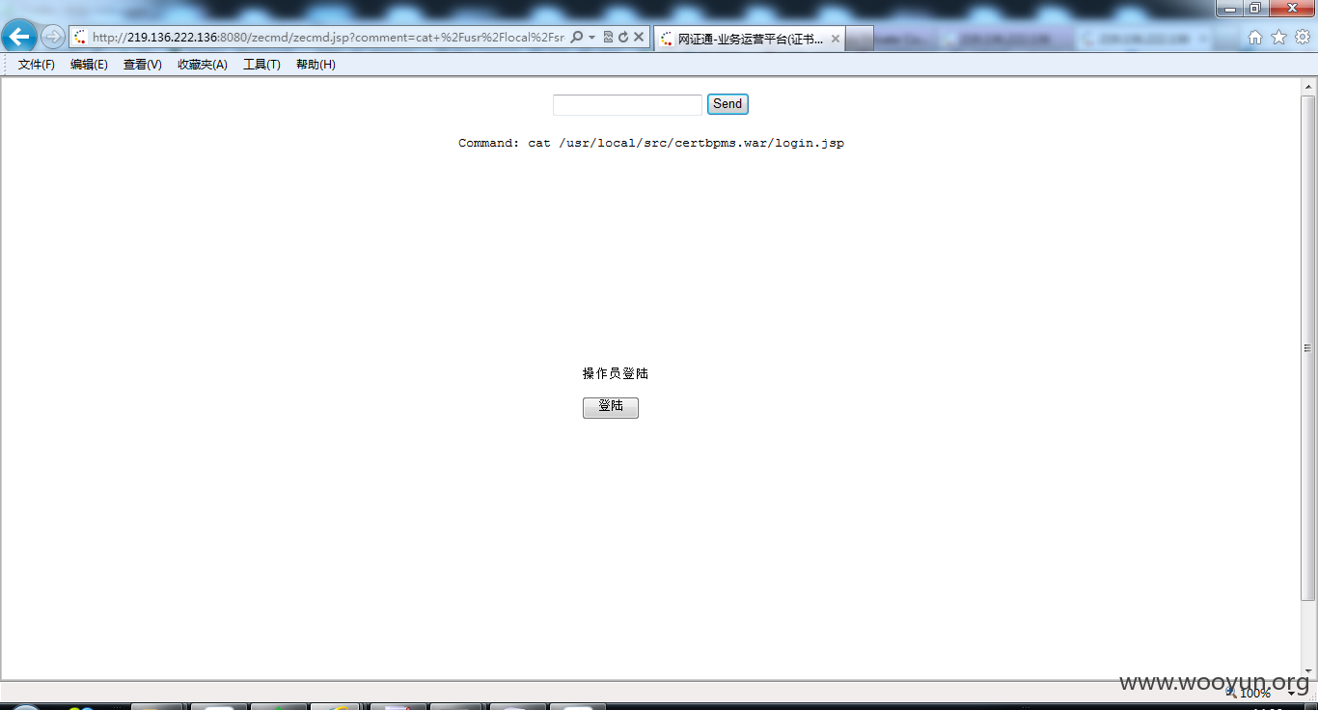Click the 操作员登陆 text

pyautogui.click(x=616, y=373)
